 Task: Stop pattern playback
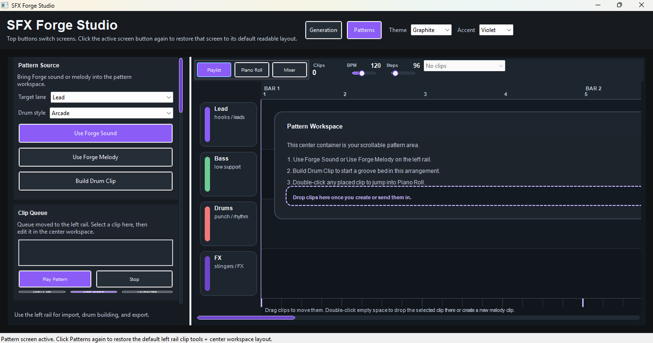coord(134,279)
